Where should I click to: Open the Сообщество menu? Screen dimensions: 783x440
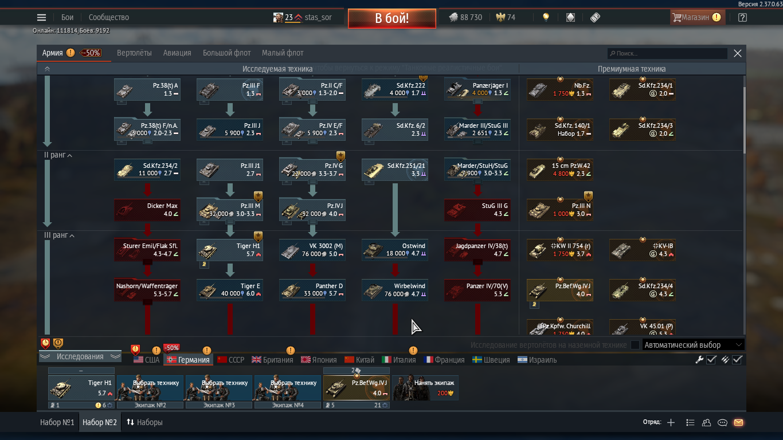(x=109, y=17)
